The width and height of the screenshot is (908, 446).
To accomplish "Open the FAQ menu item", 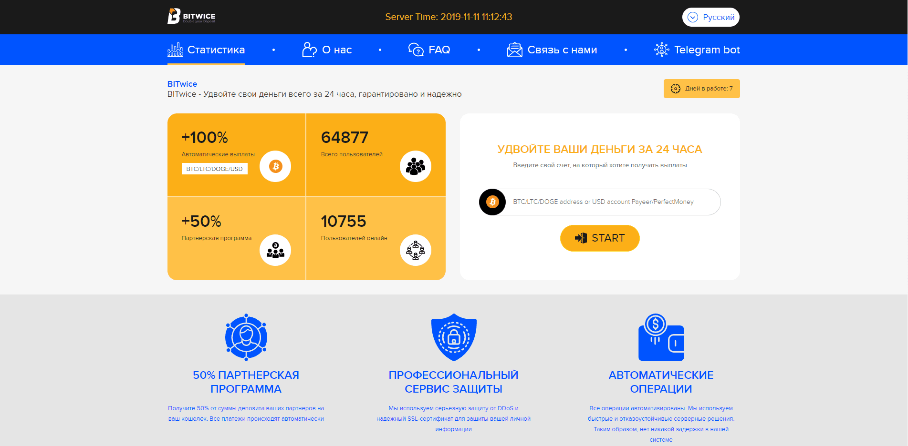I will (x=429, y=50).
